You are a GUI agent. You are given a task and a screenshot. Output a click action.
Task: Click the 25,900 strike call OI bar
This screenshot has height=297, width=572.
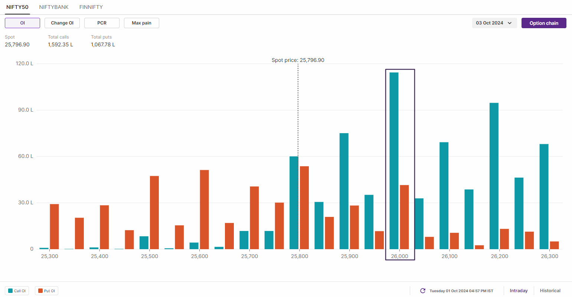(x=344, y=191)
